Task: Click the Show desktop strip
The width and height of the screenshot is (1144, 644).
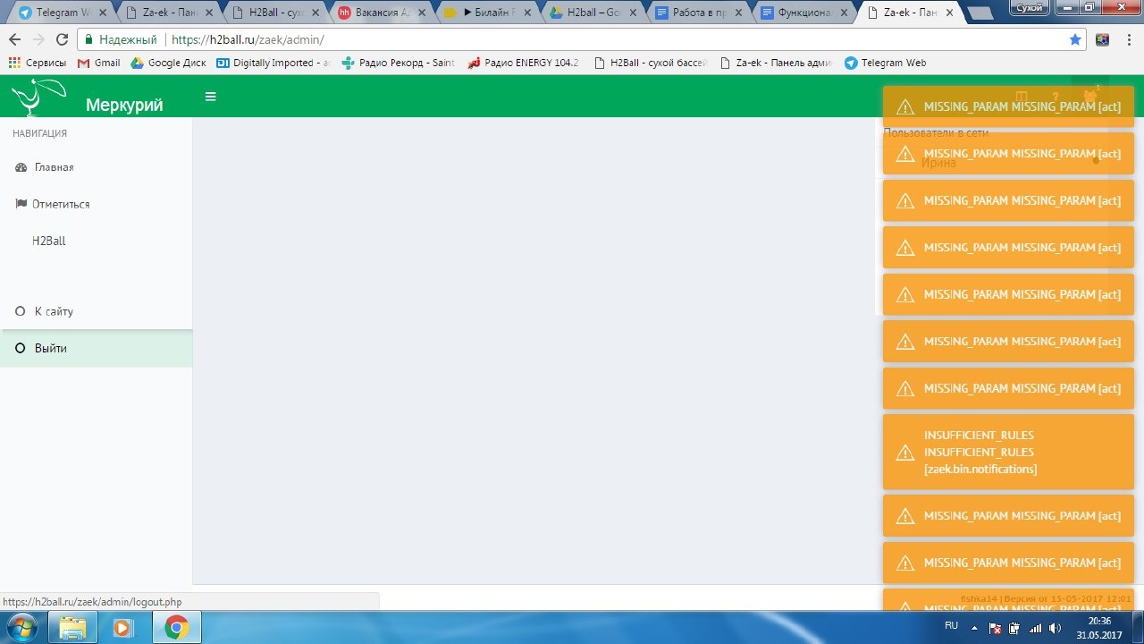Action: tap(1138, 627)
